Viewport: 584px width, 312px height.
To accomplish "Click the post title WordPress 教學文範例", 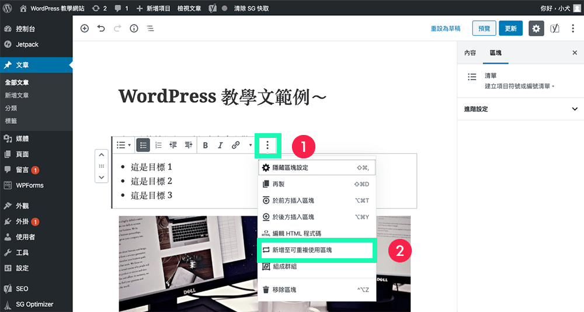I will click(x=223, y=97).
